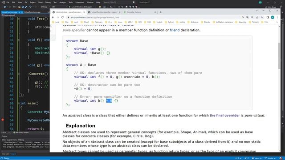285x160 pixels.
Task: Open the Build menu in Visual Studio
Action: [x=41, y=2]
